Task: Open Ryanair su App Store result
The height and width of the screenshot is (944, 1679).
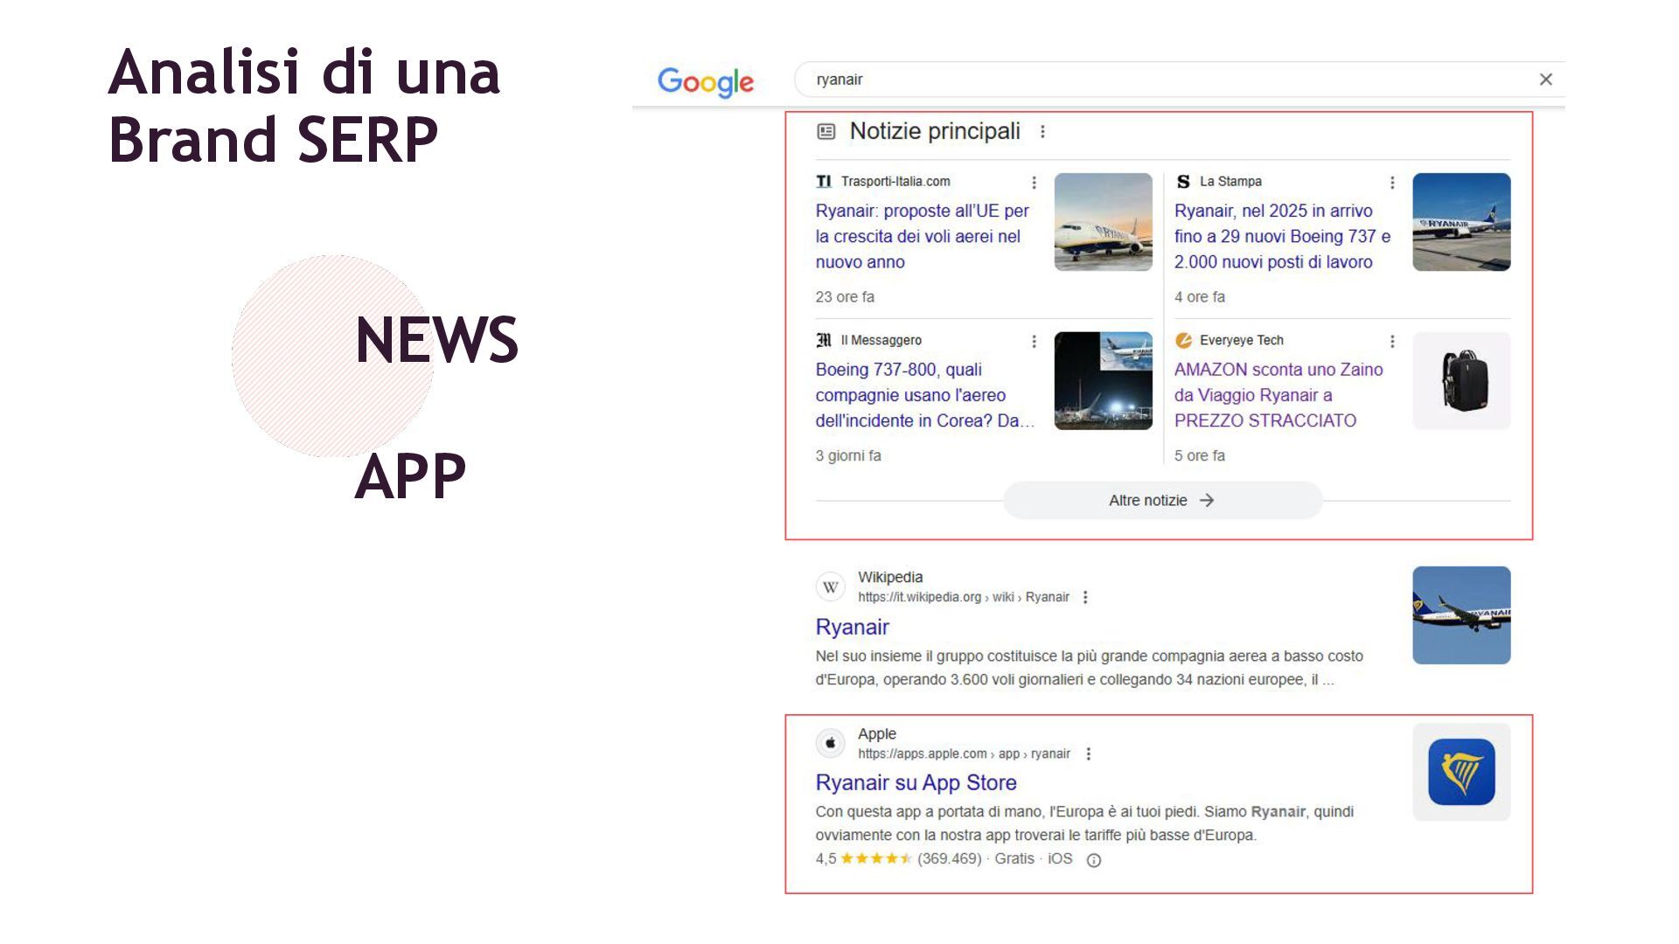Action: tap(916, 782)
